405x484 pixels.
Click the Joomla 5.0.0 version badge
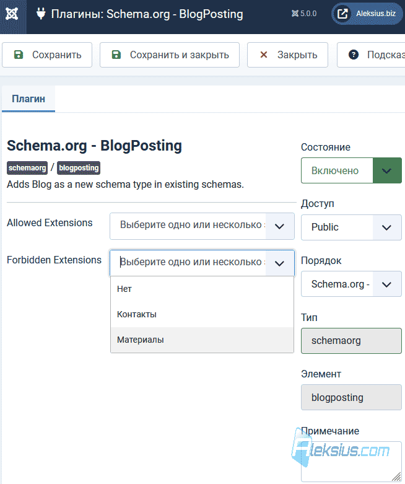point(304,14)
